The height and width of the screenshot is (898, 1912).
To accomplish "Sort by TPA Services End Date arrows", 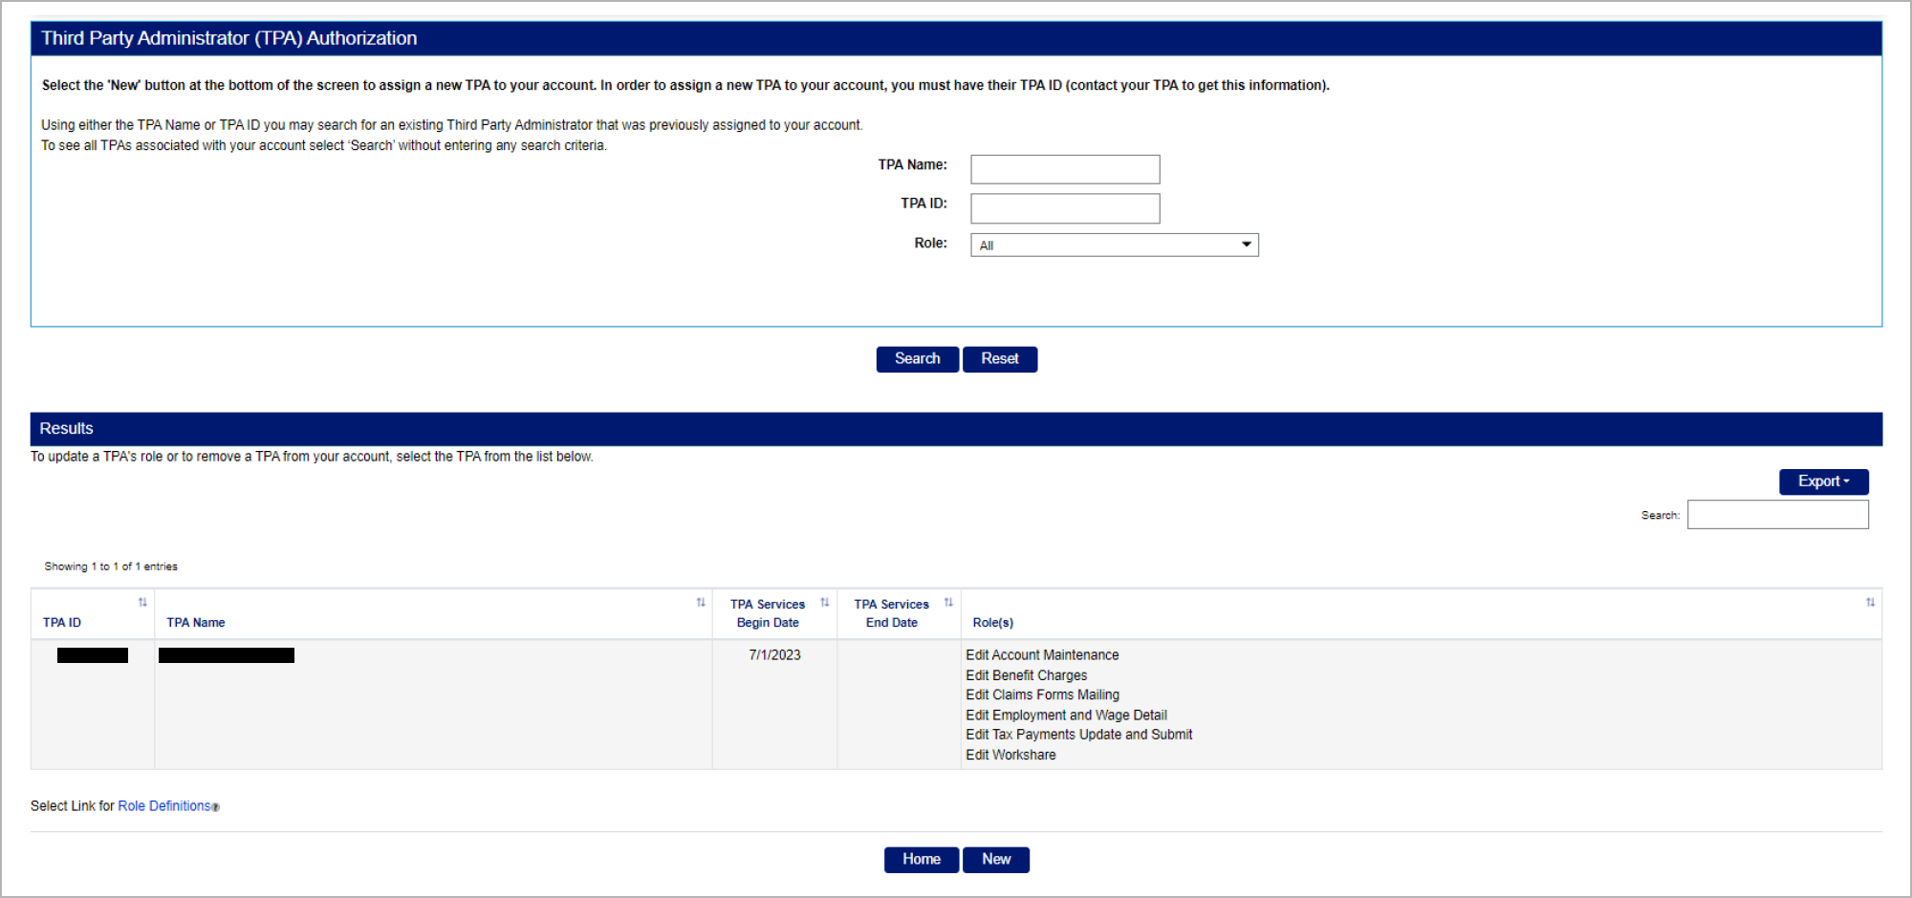I will coord(948,603).
